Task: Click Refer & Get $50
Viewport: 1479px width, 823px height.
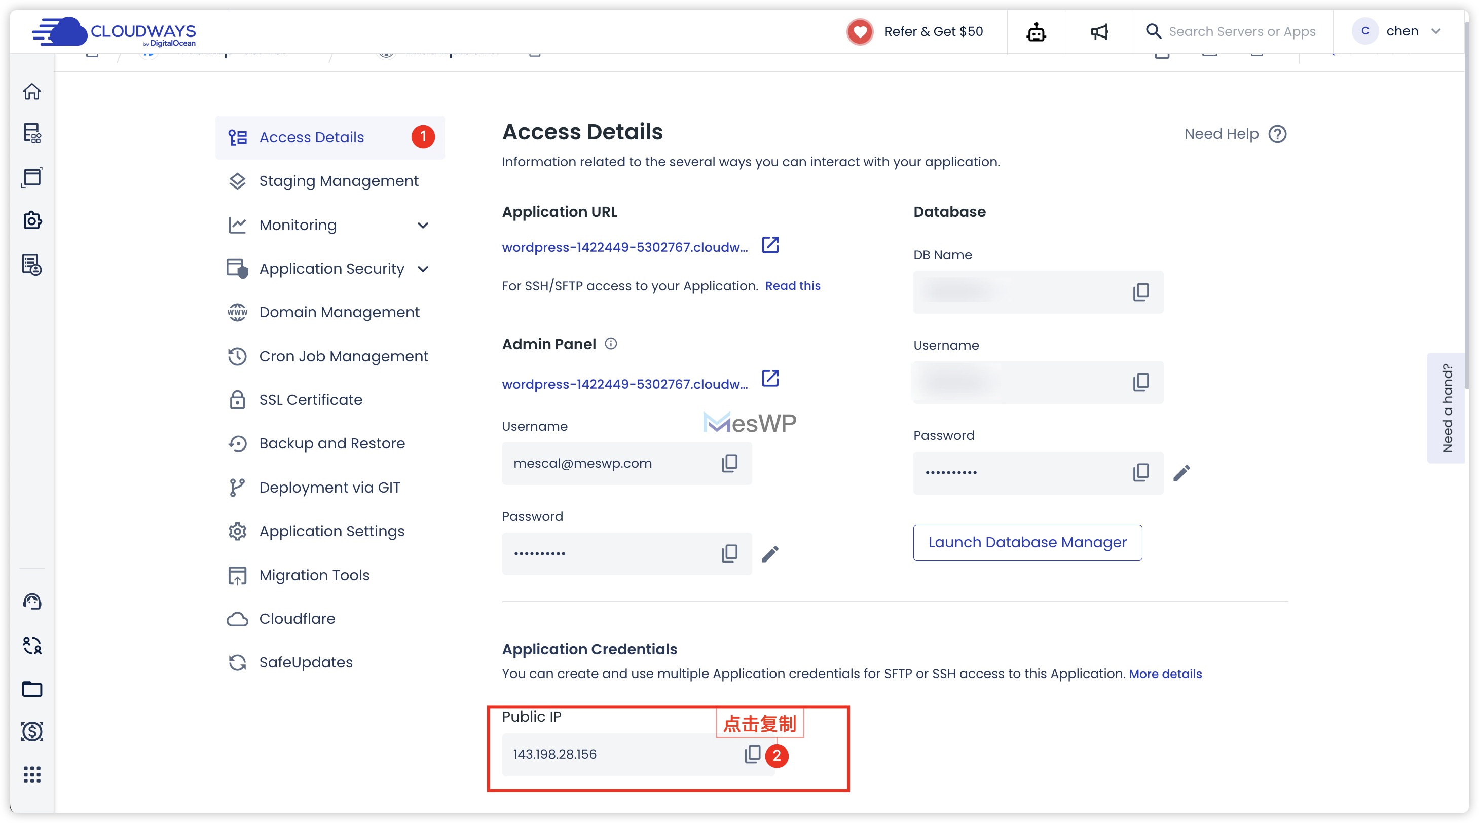Action: (x=934, y=31)
